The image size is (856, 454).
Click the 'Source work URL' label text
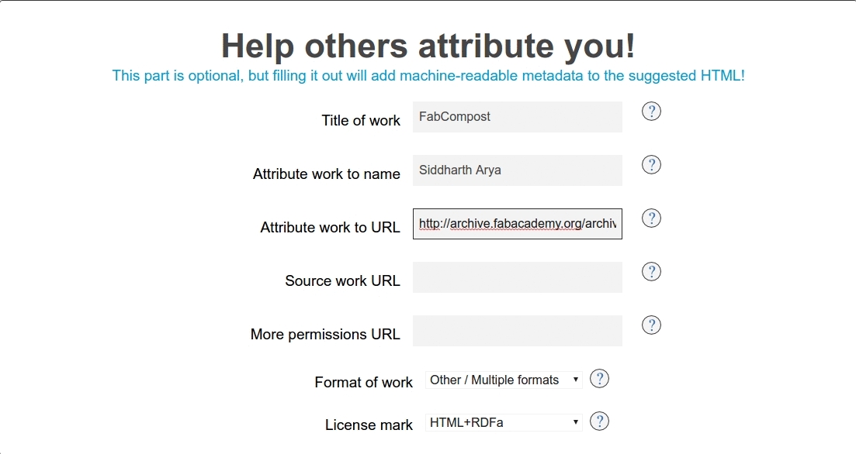tap(342, 280)
